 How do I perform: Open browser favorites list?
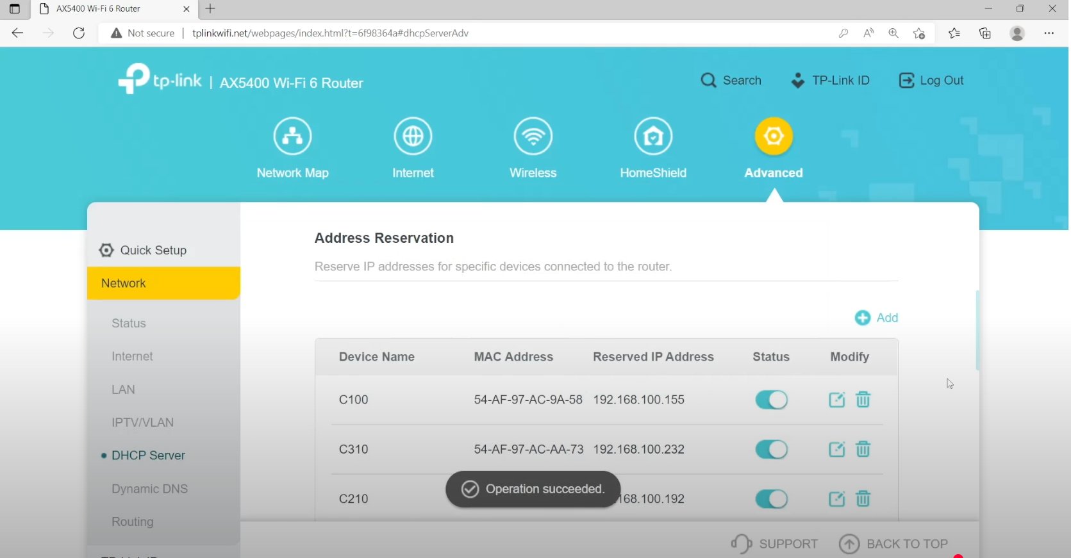[954, 33]
